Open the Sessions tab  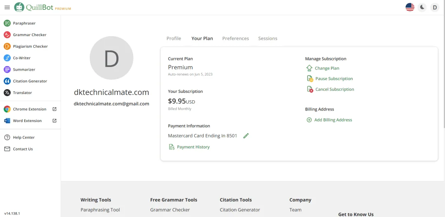tap(268, 39)
